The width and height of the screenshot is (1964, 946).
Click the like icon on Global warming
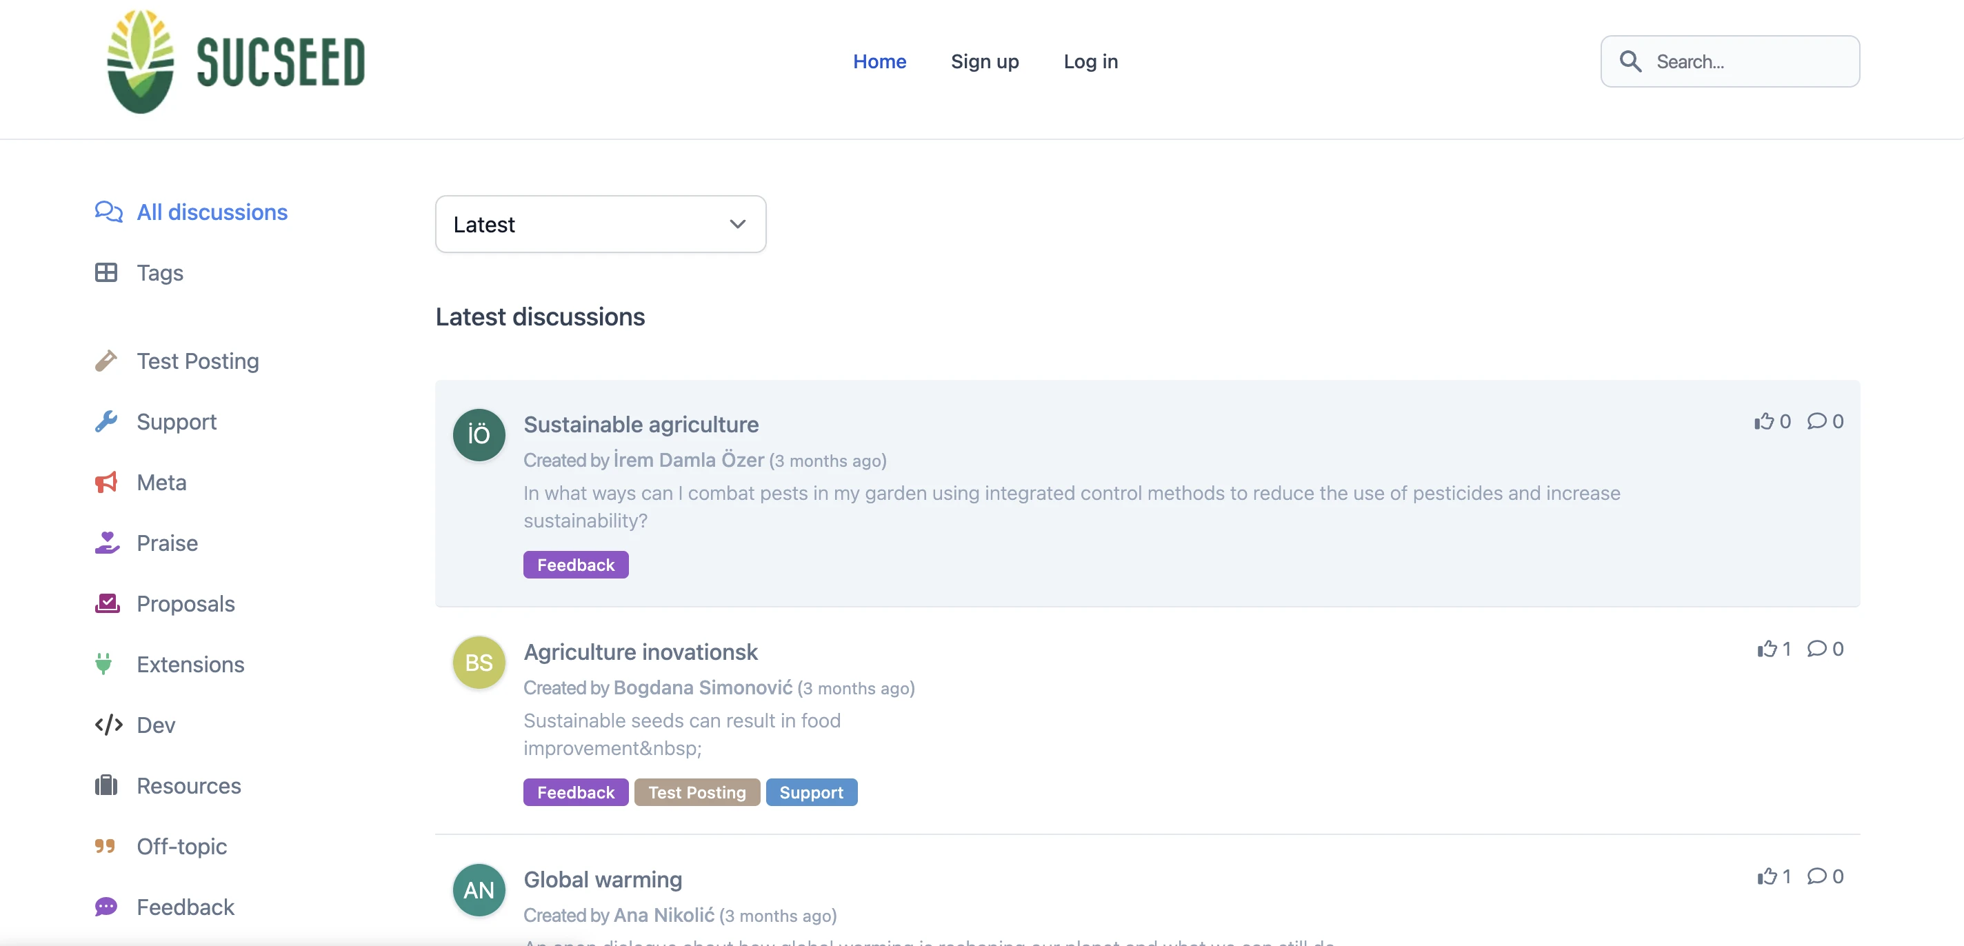(1767, 876)
